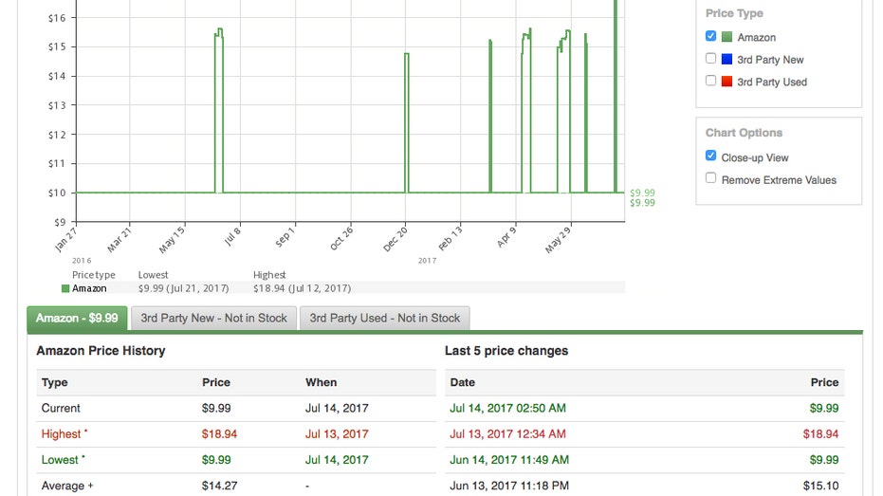The image size is (883, 496).
Task: Click the Jun 14, 2017 11:49 AM entry
Action: click(x=509, y=460)
